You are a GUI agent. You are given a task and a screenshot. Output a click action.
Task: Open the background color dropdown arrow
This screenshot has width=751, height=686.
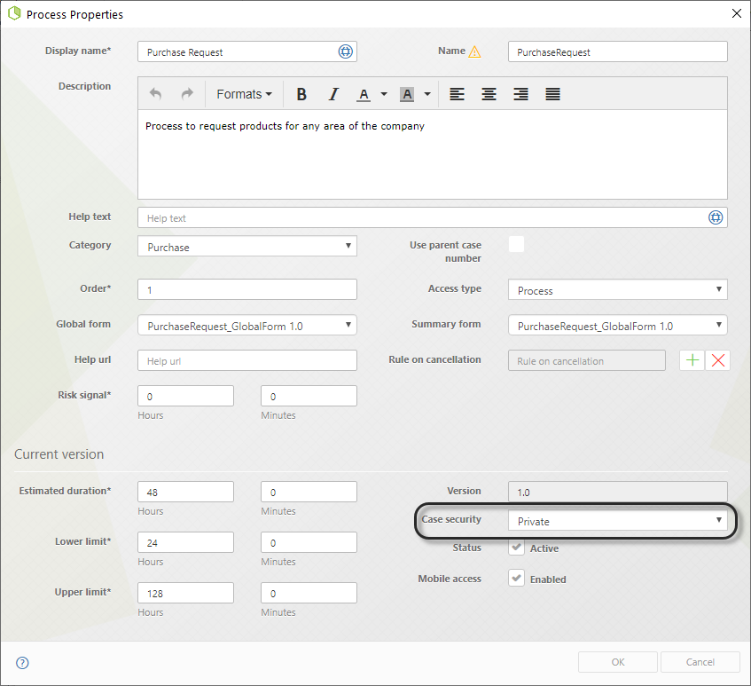tap(427, 94)
